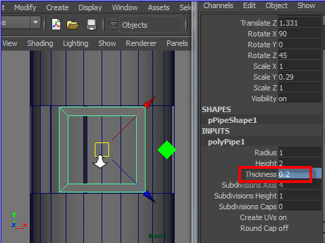Click the Channels menu in Channel Box
Viewport: 325px width, 243px height.
pos(218,5)
